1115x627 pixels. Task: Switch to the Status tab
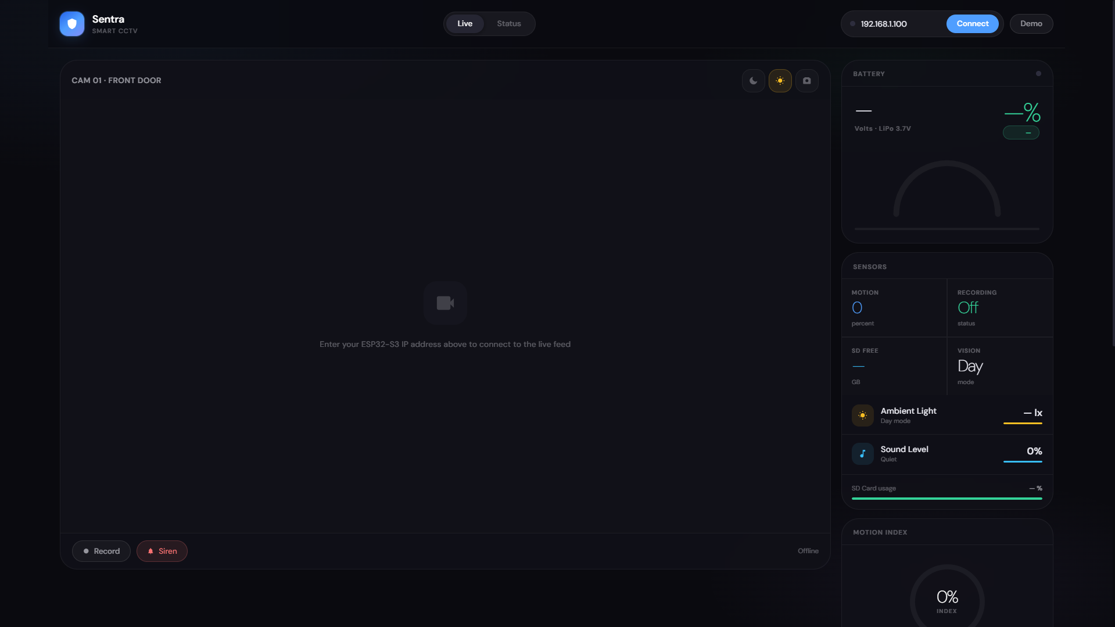click(509, 24)
